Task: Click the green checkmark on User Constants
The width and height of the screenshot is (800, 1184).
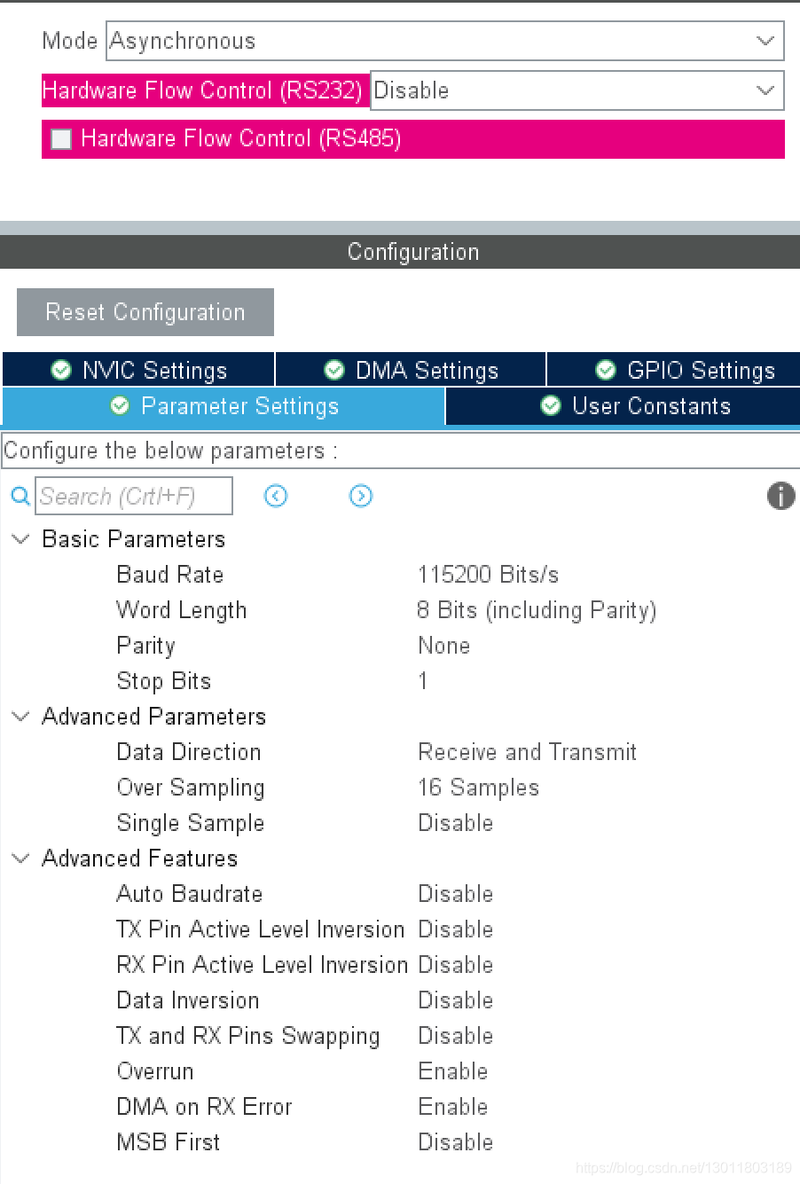Action: (x=550, y=405)
